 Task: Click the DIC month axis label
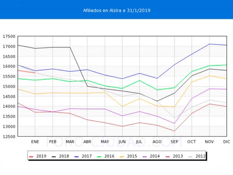point(227,142)
